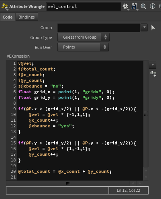
Task: Click the scroll up arrow of the editor
Action: point(146,171)
